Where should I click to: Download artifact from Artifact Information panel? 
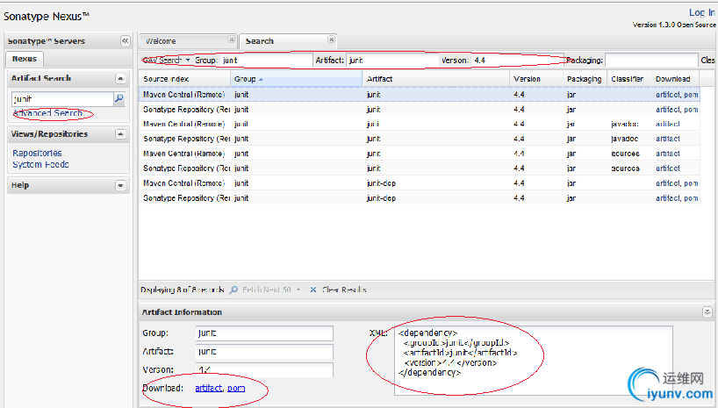tap(208, 388)
